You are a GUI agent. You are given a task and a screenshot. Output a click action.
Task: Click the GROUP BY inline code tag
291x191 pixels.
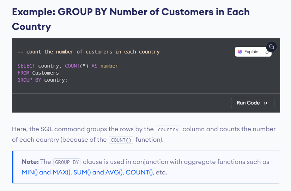(67, 162)
